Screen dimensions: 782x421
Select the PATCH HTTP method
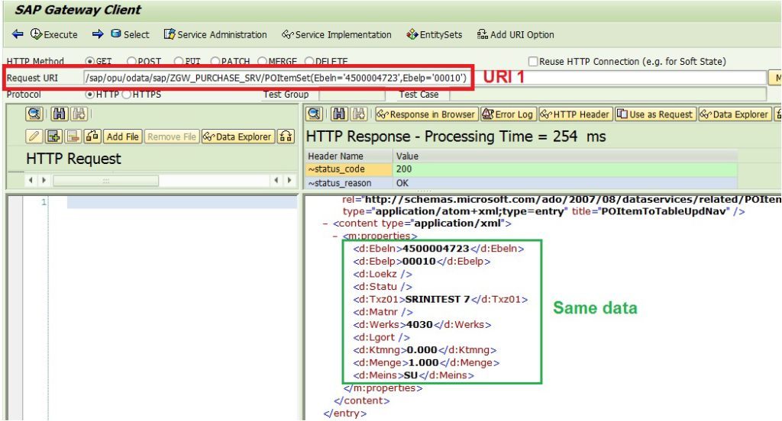pyautogui.click(x=215, y=61)
